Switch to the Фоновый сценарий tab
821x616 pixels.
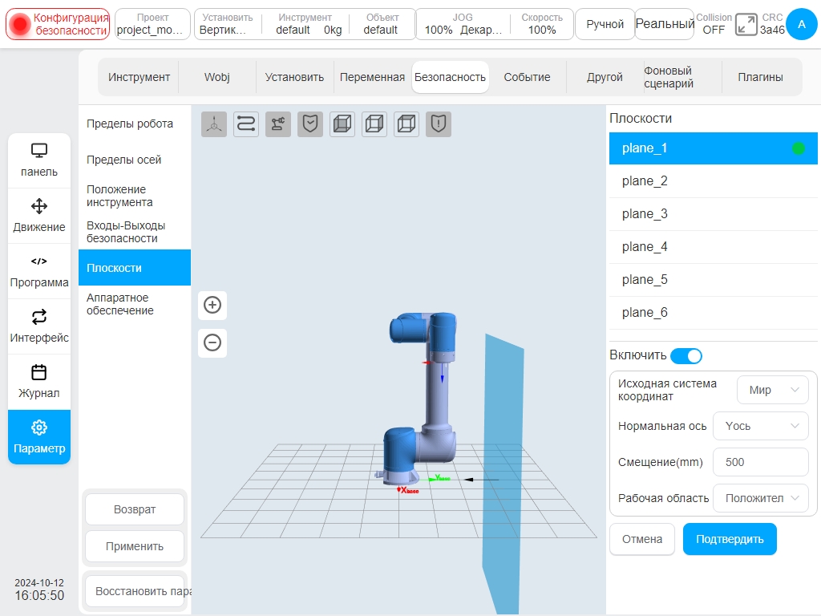click(x=682, y=77)
